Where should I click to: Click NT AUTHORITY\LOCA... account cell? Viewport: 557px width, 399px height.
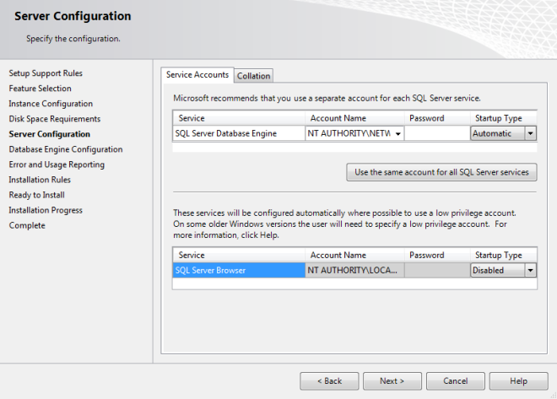[354, 271]
